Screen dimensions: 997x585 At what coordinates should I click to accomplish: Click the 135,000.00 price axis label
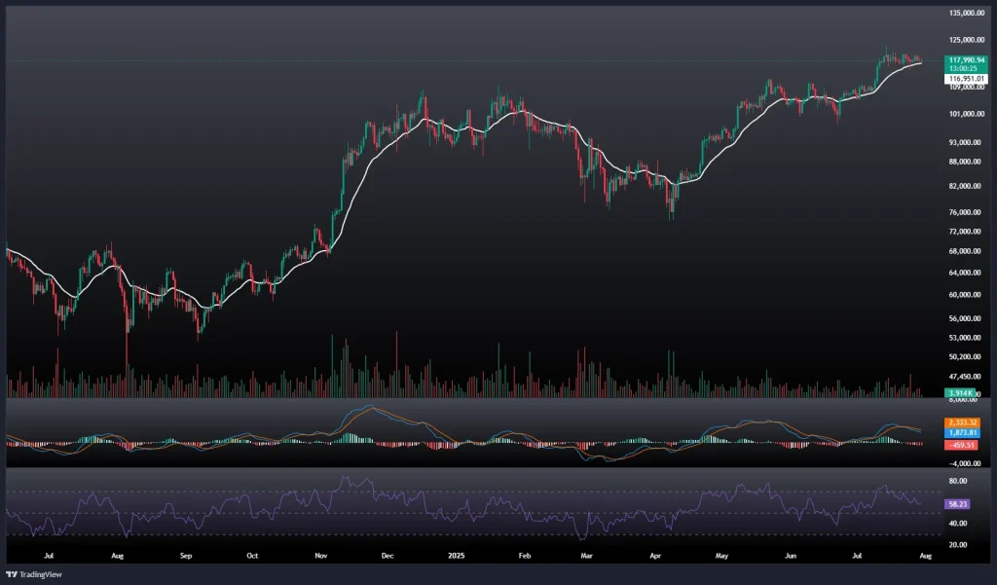[968, 13]
